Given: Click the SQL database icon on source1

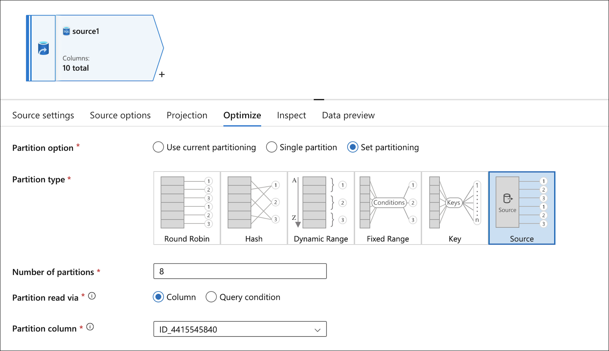Looking at the screenshot, I should pos(67,31).
